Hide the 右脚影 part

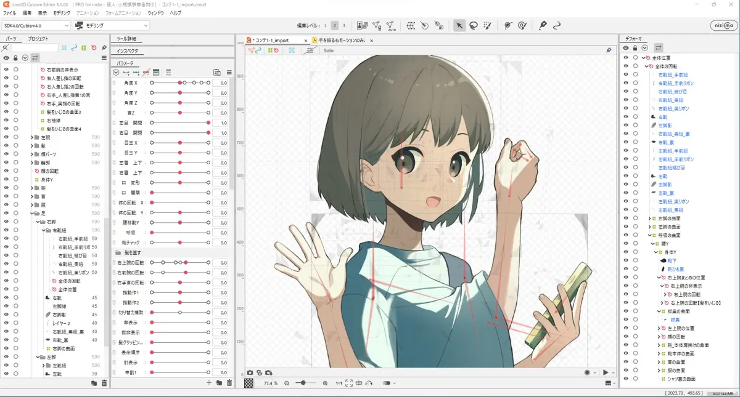6,315
